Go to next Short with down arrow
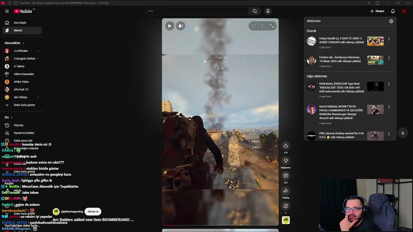This screenshot has width=413, height=232. 403,133
